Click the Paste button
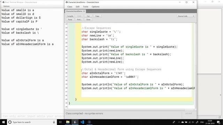The image size is (223, 125). tap(70, 20)
